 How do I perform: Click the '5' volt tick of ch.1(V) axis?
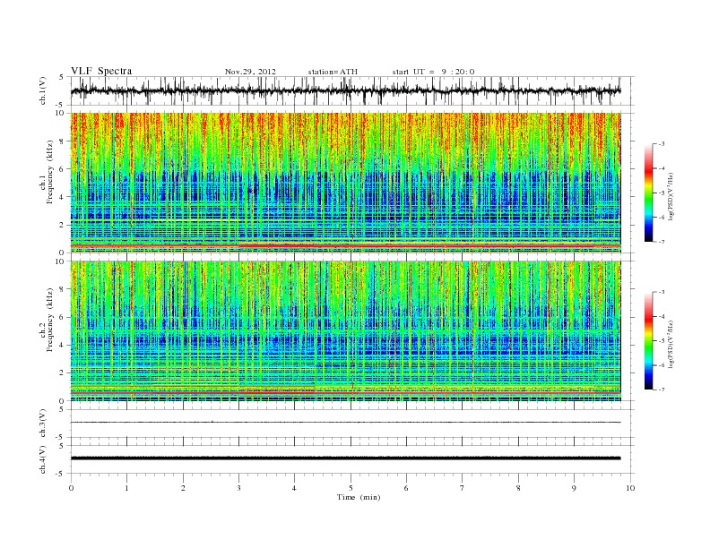(62, 77)
